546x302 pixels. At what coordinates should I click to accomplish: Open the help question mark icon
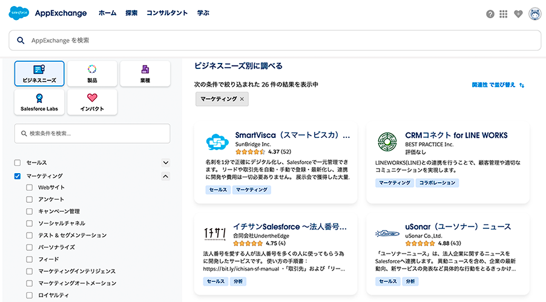pyautogui.click(x=490, y=14)
